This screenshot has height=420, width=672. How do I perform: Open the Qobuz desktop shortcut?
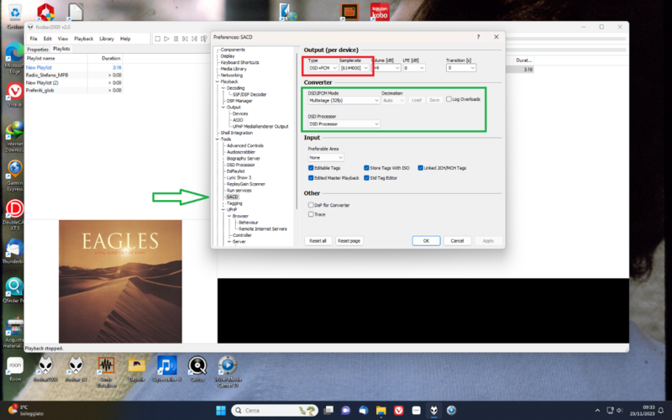[x=197, y=369]
